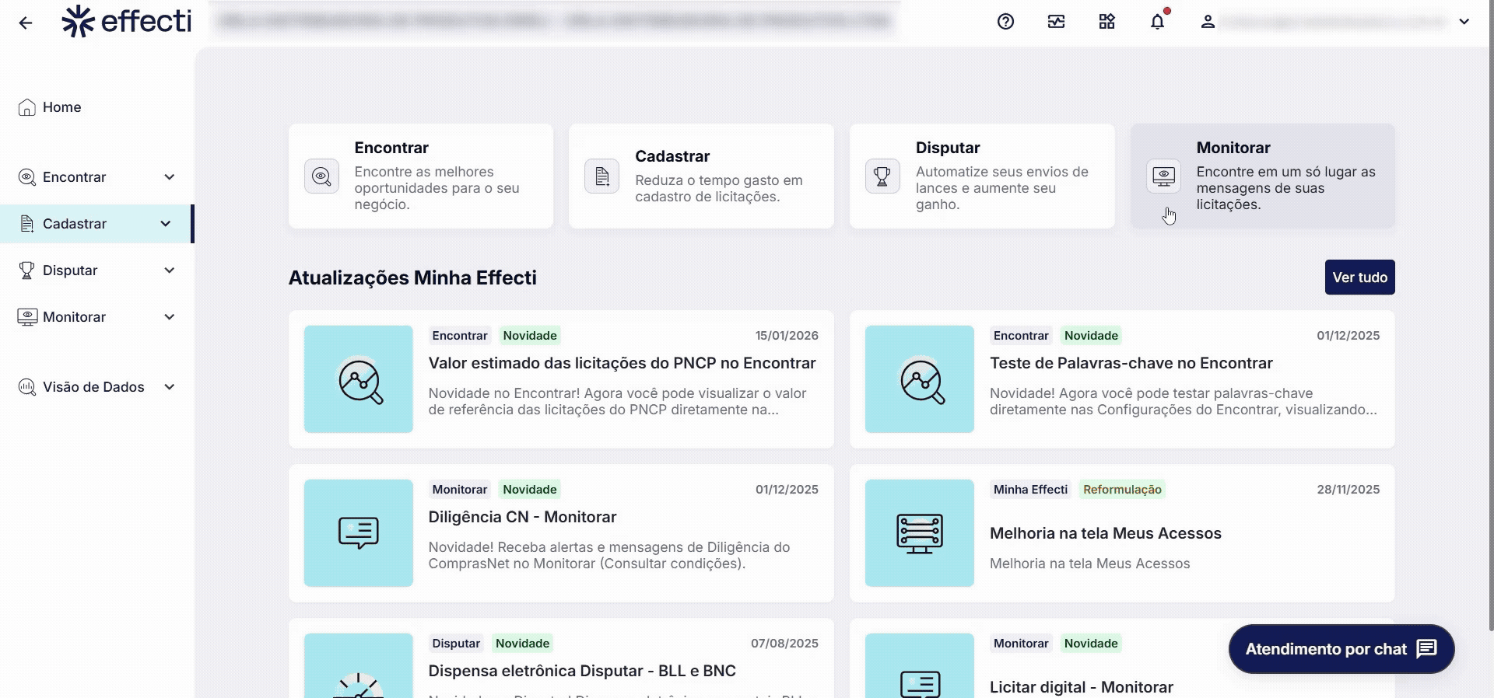Open the notifications bell

tap(1157, 22)
